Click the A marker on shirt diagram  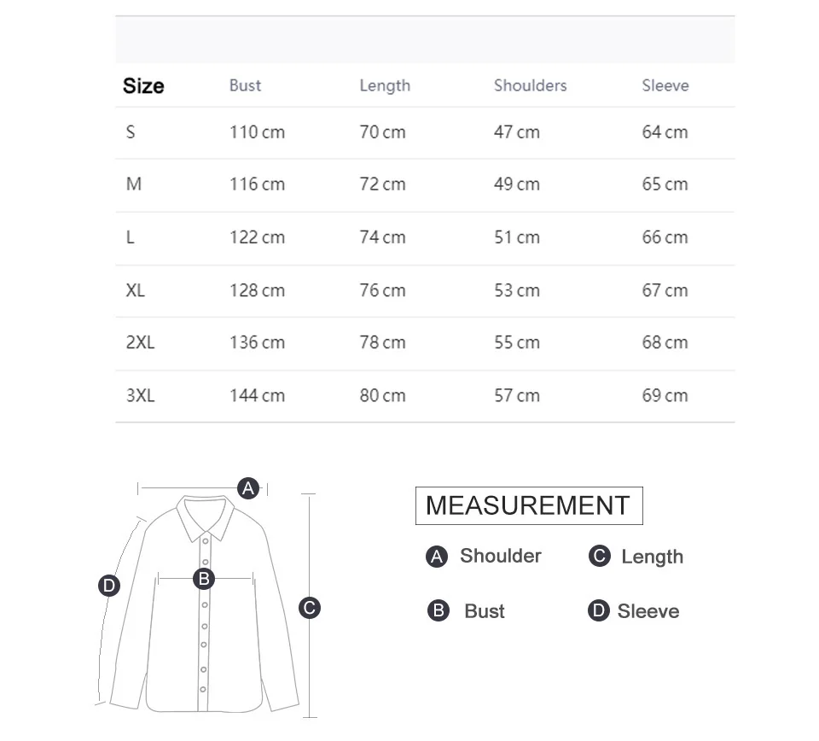248,488
